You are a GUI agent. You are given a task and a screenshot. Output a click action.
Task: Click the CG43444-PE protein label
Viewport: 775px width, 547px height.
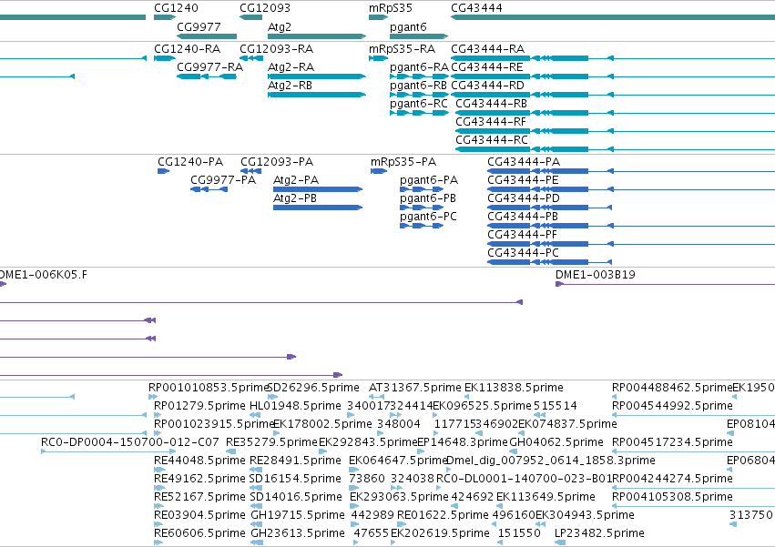point(523,180)
